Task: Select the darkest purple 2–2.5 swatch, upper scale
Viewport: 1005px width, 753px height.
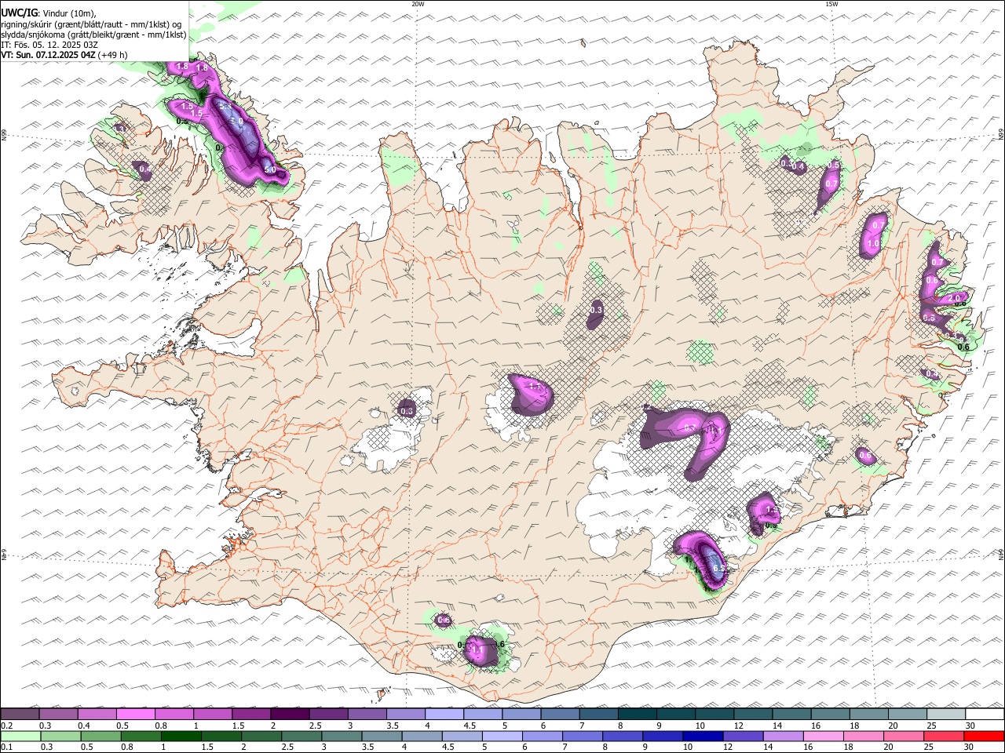Action: click(290, 715)
